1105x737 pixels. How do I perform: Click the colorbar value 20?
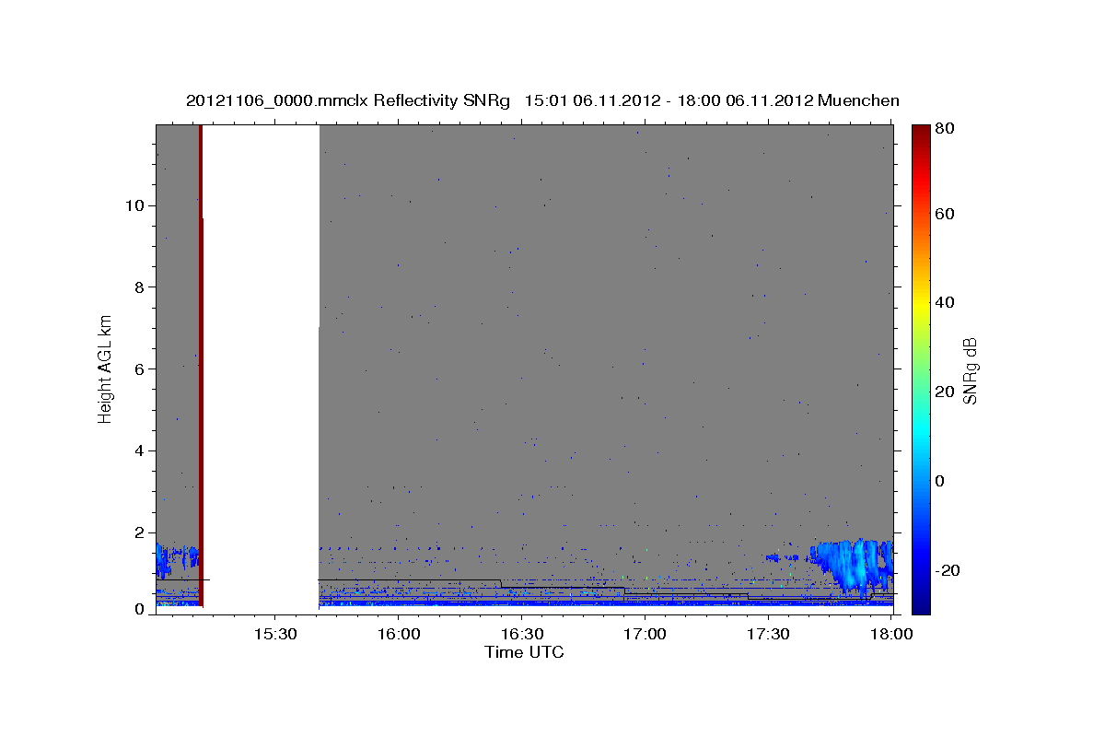(944, 392)
